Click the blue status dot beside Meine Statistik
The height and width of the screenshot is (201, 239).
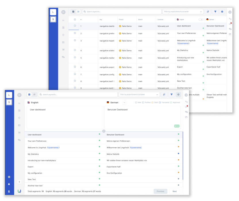(x=178, y=154)
